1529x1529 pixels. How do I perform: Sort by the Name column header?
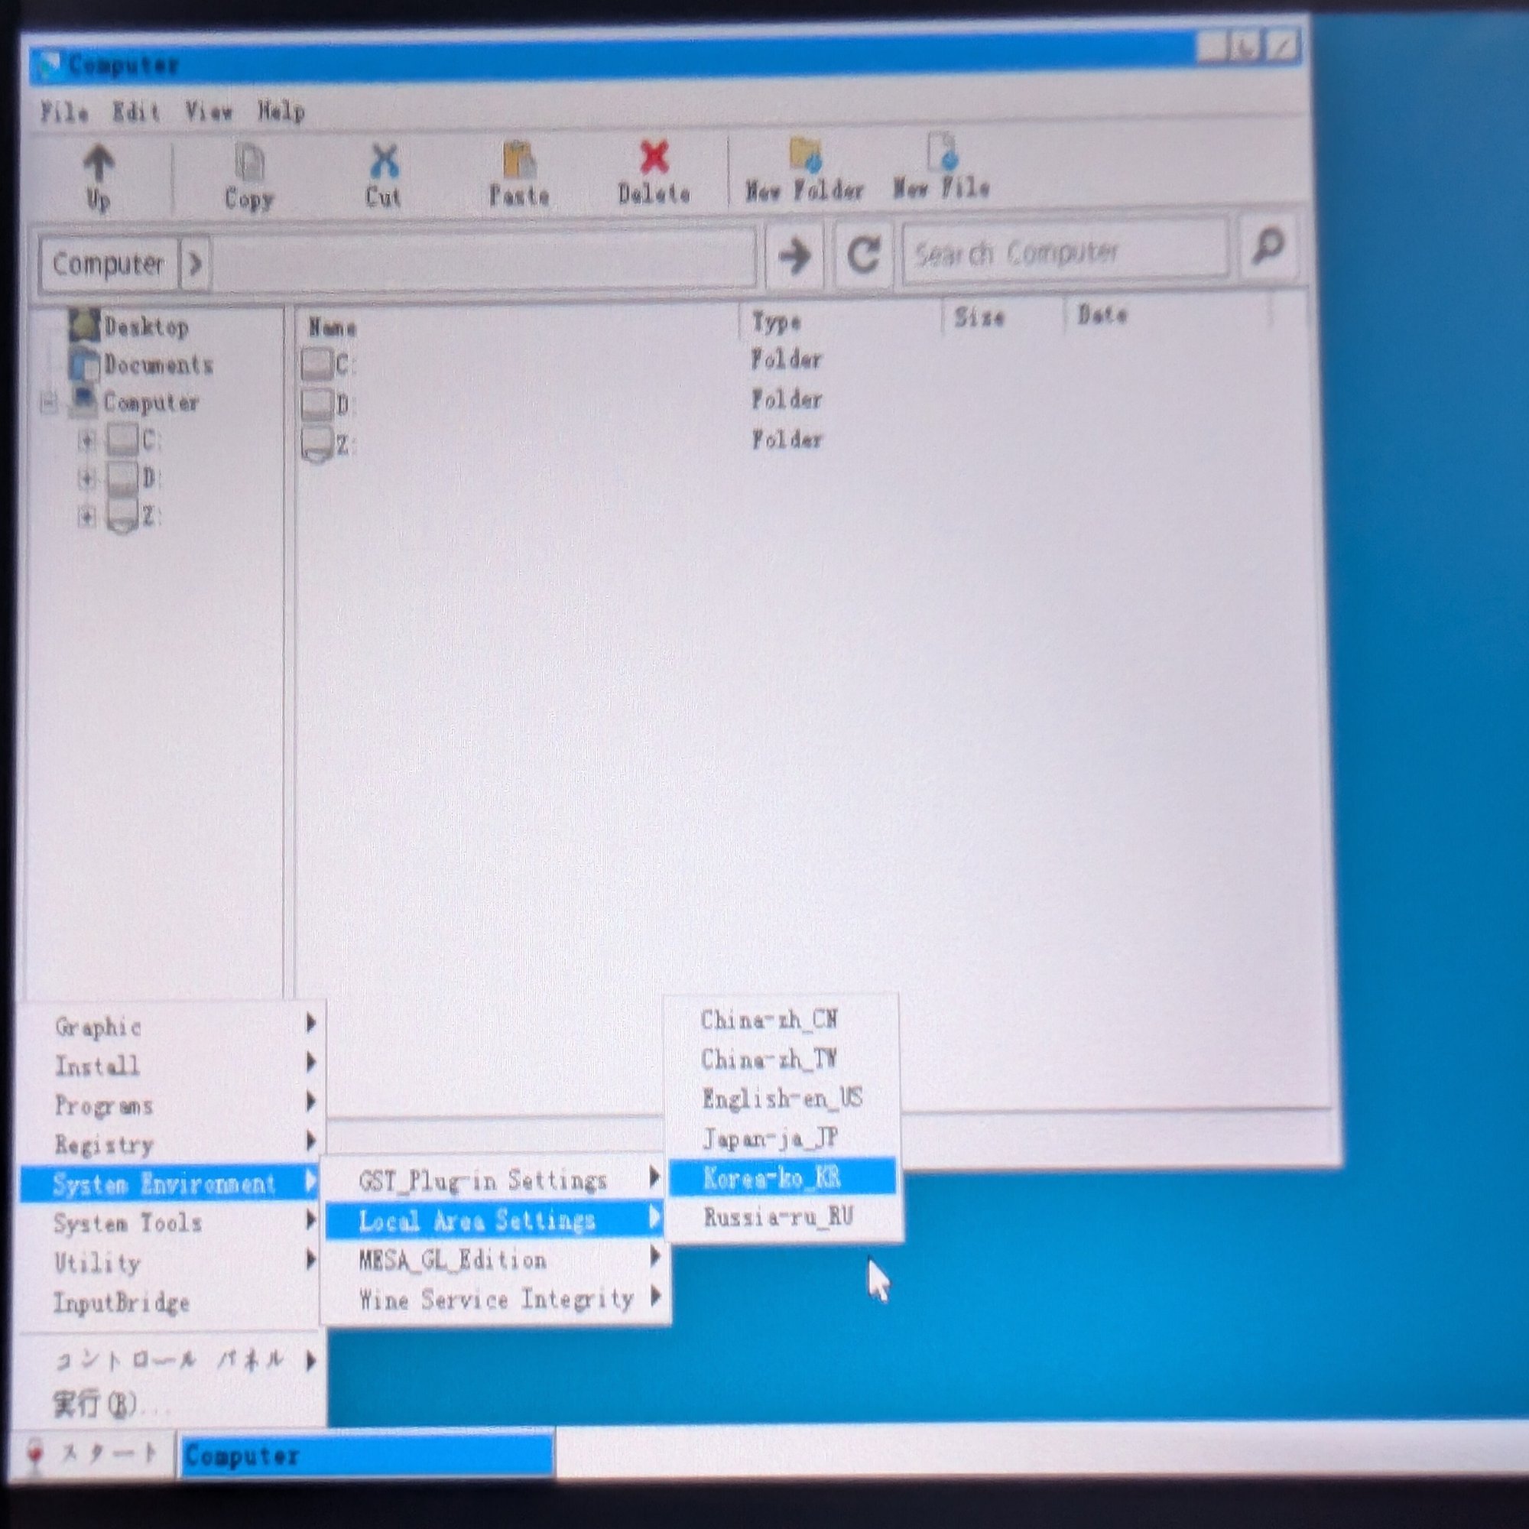point(333,328)
